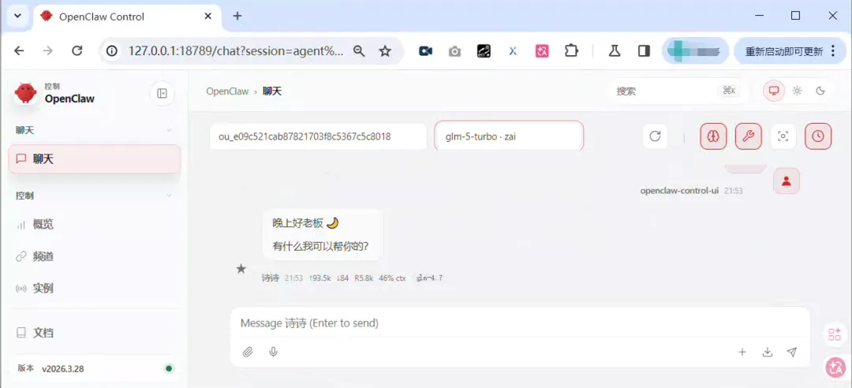Image resolution: width=852 pixels, height=388 pixels.
Task: Click the plus icon in message box
Action: tap(742, 353)
